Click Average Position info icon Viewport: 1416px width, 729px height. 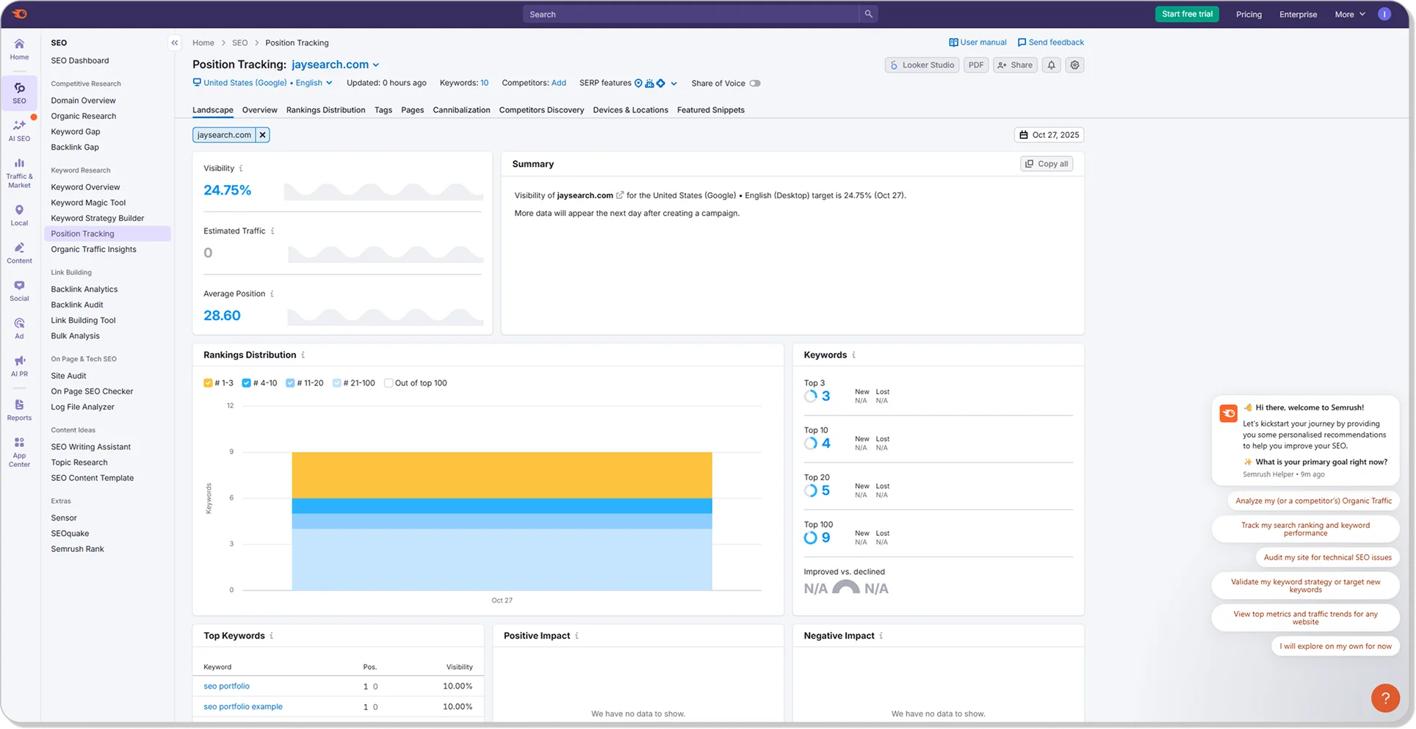[x=272, y=294]
